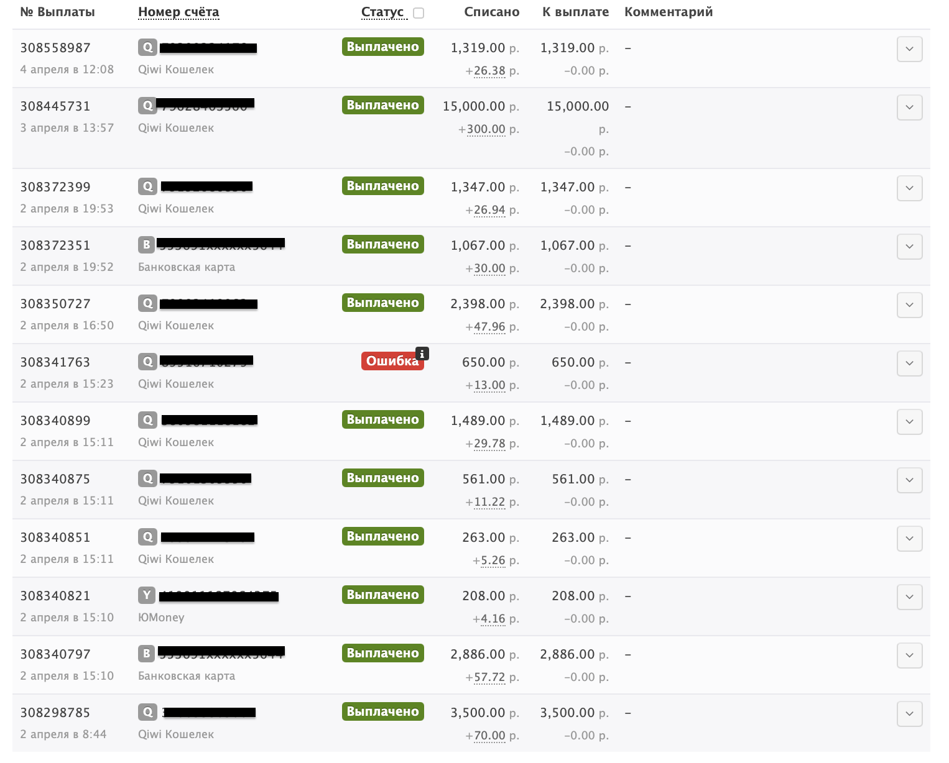Click bank card icon for payout 308340797
This screenshot has height=763, width=949.
click(146, 654)
